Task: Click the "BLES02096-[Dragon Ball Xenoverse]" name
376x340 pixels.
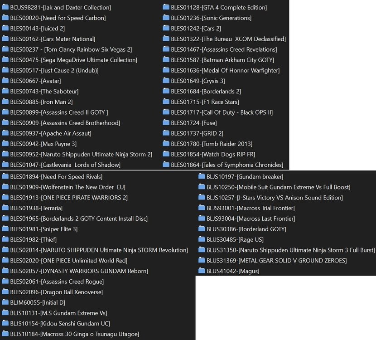Action: [x=56, y=292]
